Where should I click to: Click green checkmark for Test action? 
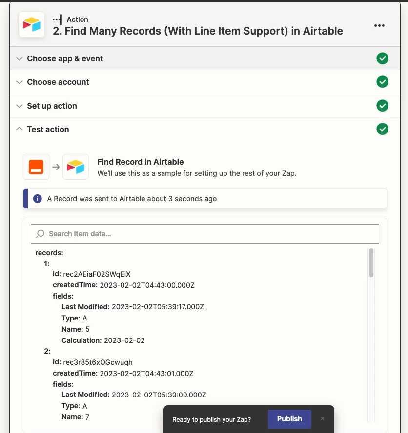[x=382, y=129]
